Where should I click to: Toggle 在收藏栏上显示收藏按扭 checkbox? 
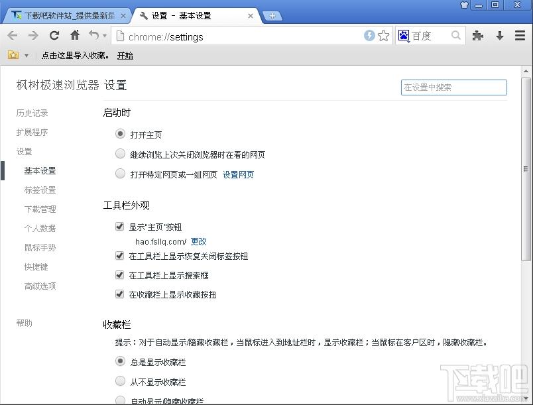119,294
